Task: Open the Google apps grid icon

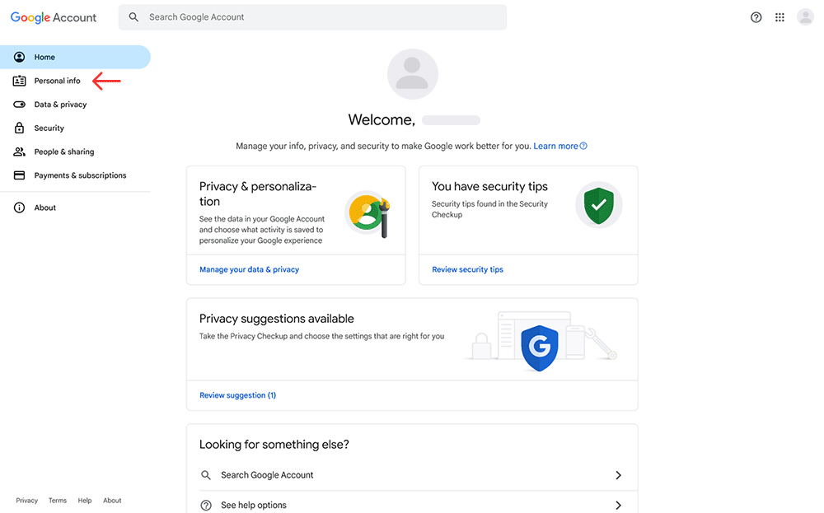Action: click(780, 17)
